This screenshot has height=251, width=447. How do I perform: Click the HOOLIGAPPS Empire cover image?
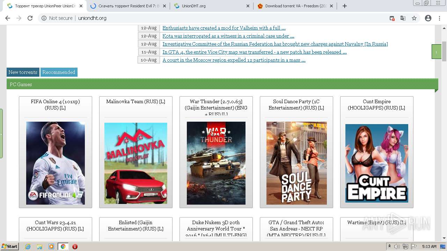click(x=377, y=163)
